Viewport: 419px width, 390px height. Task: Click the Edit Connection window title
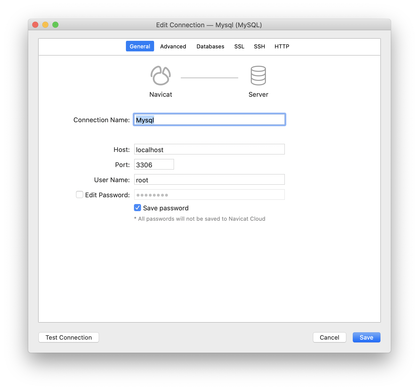pos(209,25)
